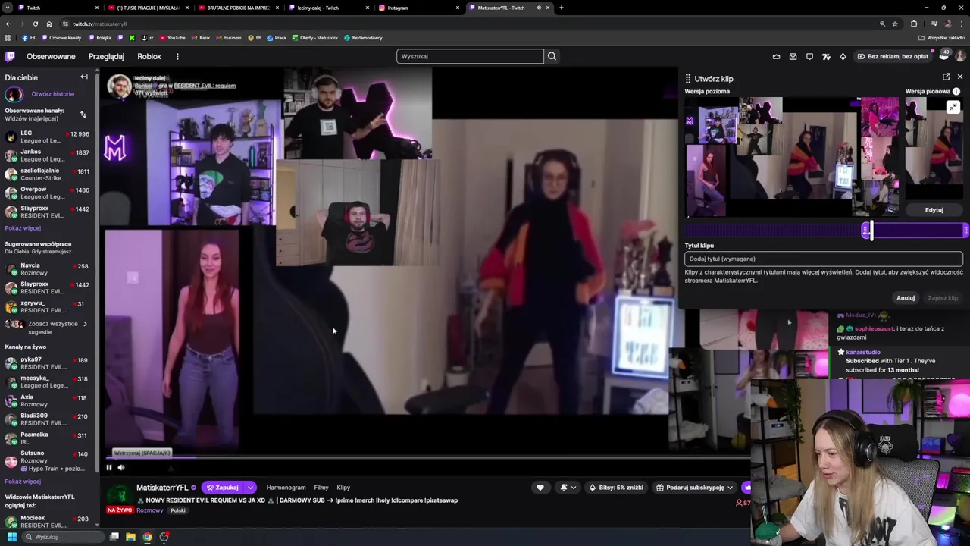Switch to BRUTALNE POBICIE browser tab
Screen dimensions: 970x546
click(239, 8)
